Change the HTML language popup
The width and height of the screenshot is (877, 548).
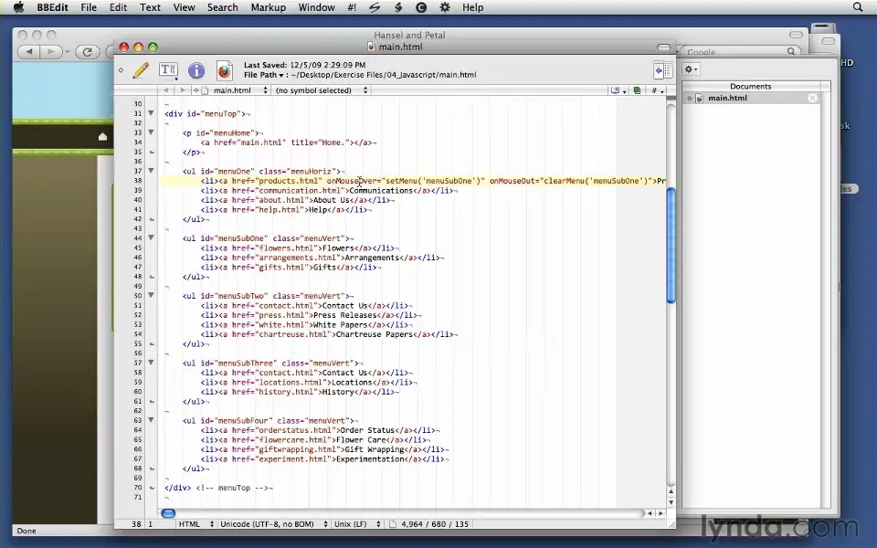point(195,524)
